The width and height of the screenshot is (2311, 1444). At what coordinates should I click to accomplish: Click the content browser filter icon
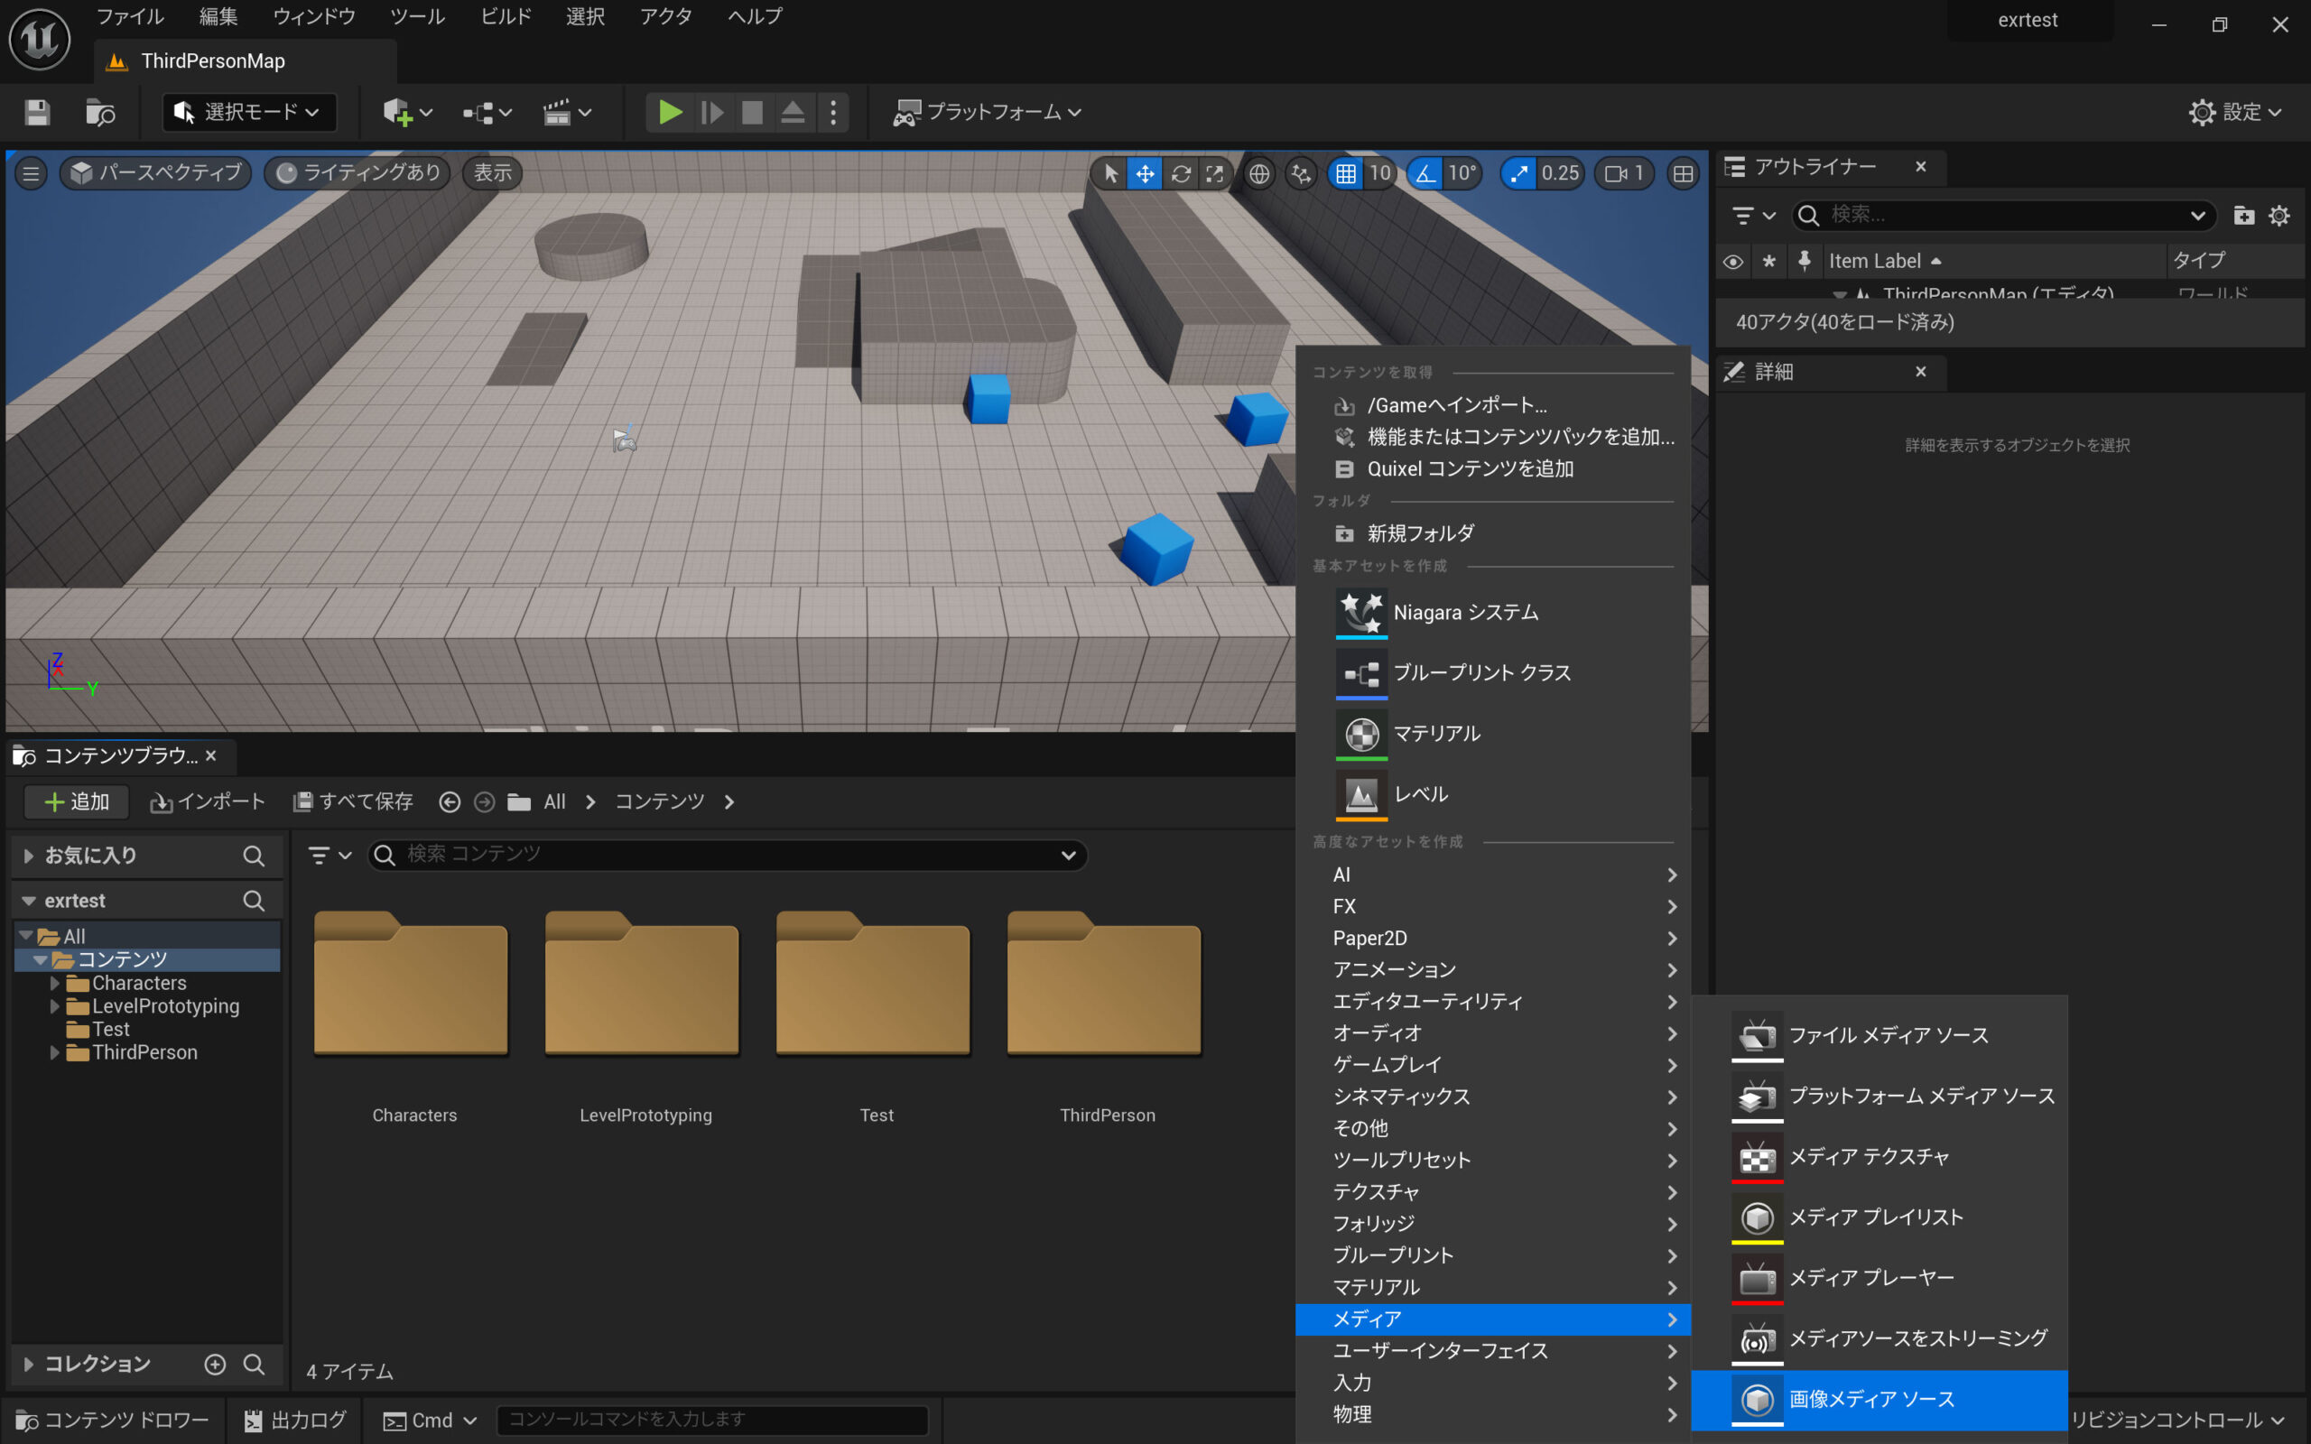[x=320, y=855]
